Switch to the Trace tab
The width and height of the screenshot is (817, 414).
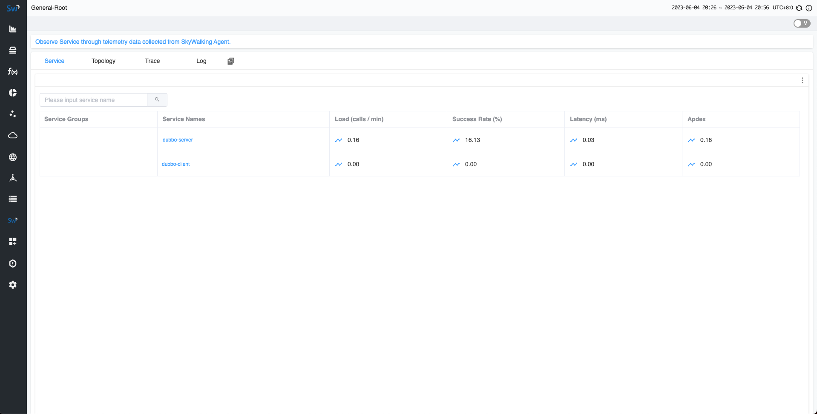[152, 61]
